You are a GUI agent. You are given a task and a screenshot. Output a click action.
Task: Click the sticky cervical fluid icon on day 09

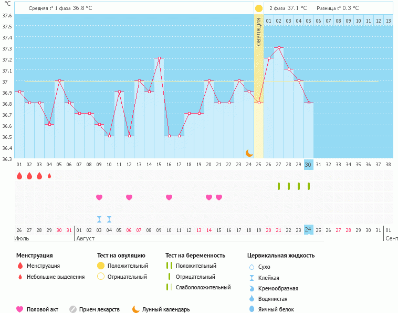[99, 219]
